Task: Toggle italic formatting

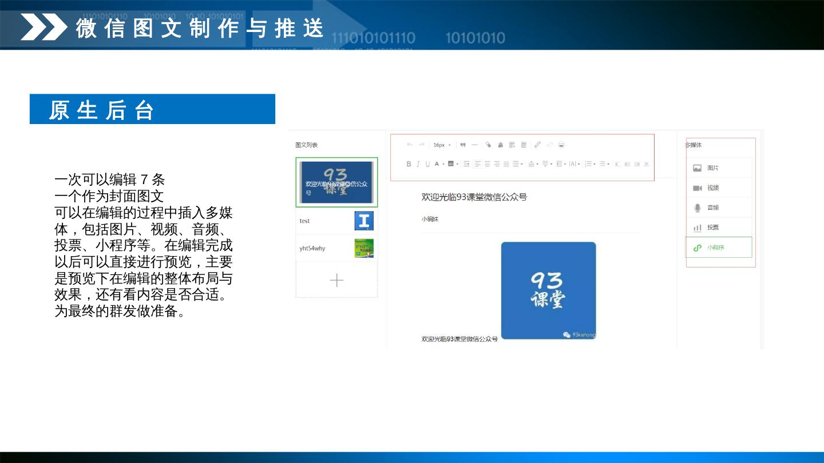Action: (418, 164)
